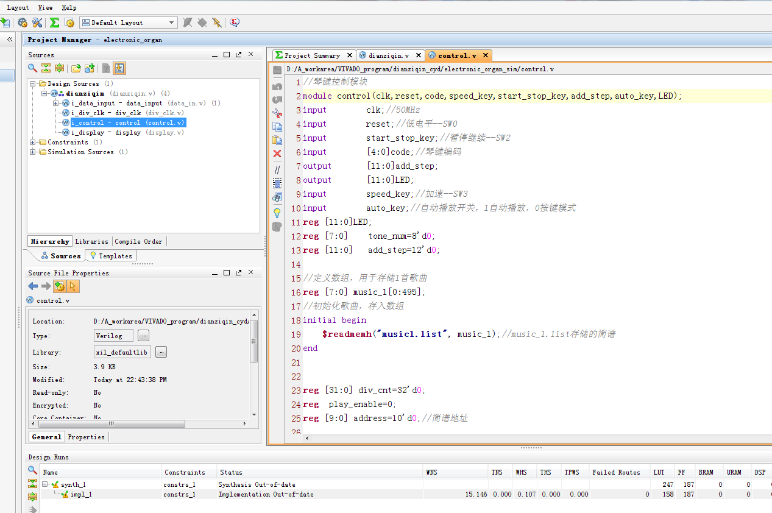Click the browse button next to xil_defaultlib
772x513 pixels.
pos(161,352)
